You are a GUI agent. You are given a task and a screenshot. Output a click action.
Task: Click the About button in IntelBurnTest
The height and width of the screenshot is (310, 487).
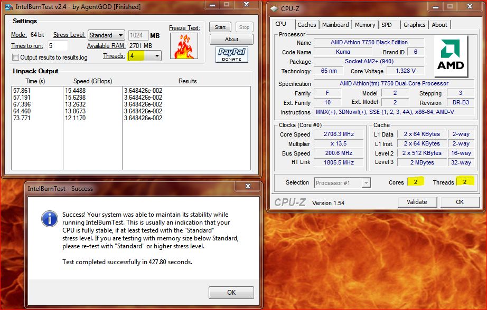(x=231, y=40)
